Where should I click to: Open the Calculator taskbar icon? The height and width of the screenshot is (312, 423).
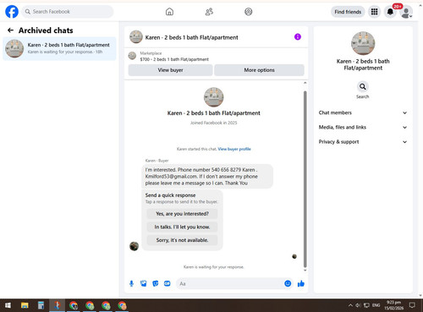click(41, 305)
